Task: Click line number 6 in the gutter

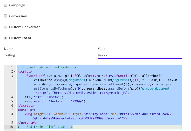Action: coord(12,105)
